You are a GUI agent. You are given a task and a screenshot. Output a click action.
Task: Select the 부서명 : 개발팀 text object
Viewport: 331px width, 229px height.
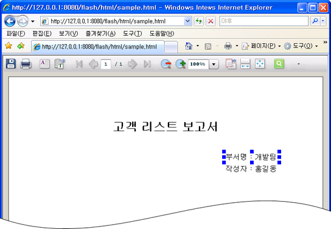[251, 157]
